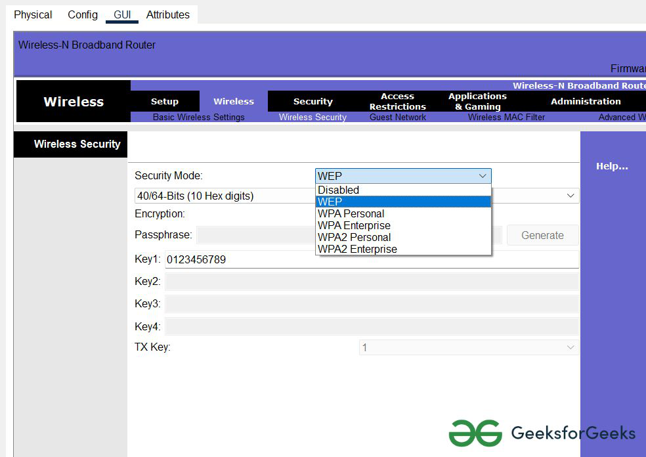Go to Basic Wireless Settings

point(198,118)
